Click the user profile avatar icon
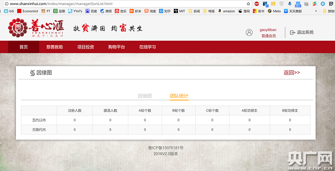 pyautogui.click(x=249, y=32)
